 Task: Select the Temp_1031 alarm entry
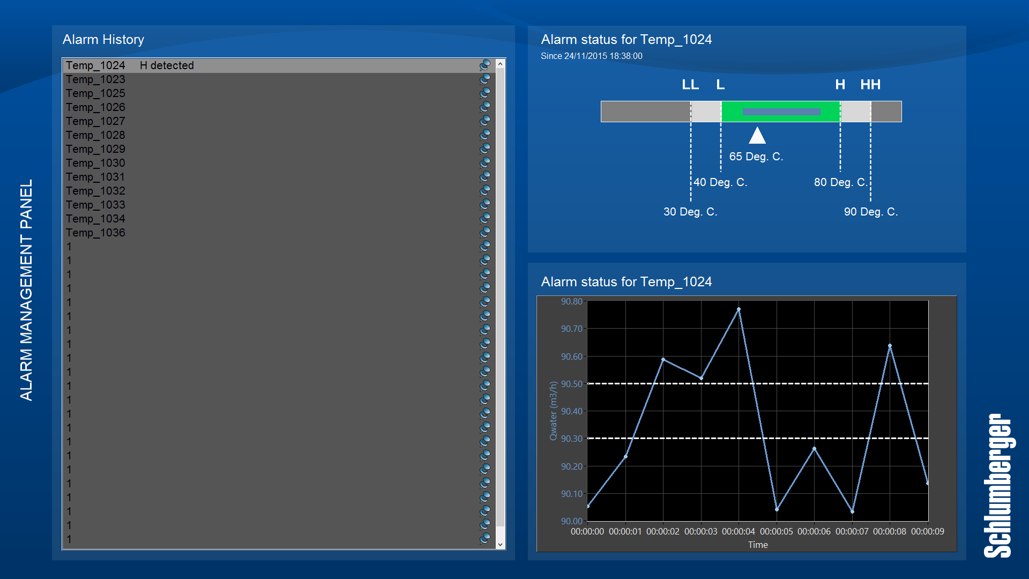[279, 177]
